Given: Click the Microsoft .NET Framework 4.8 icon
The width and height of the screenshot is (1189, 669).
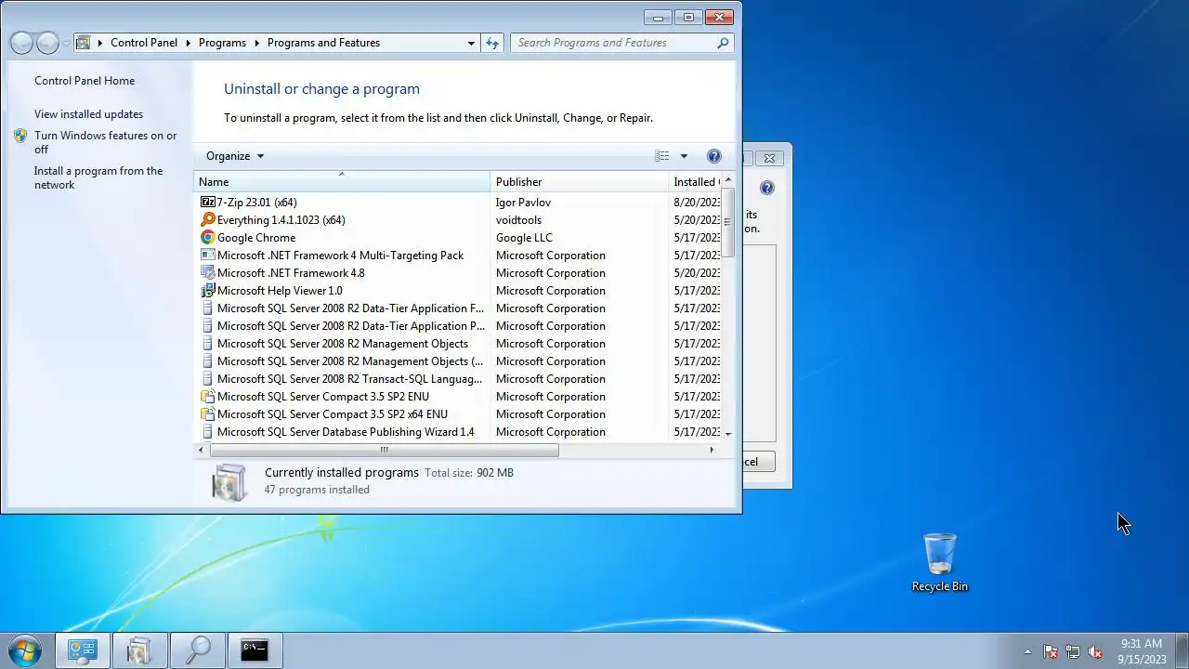Looking at the screenshot, I should [208, 272].
